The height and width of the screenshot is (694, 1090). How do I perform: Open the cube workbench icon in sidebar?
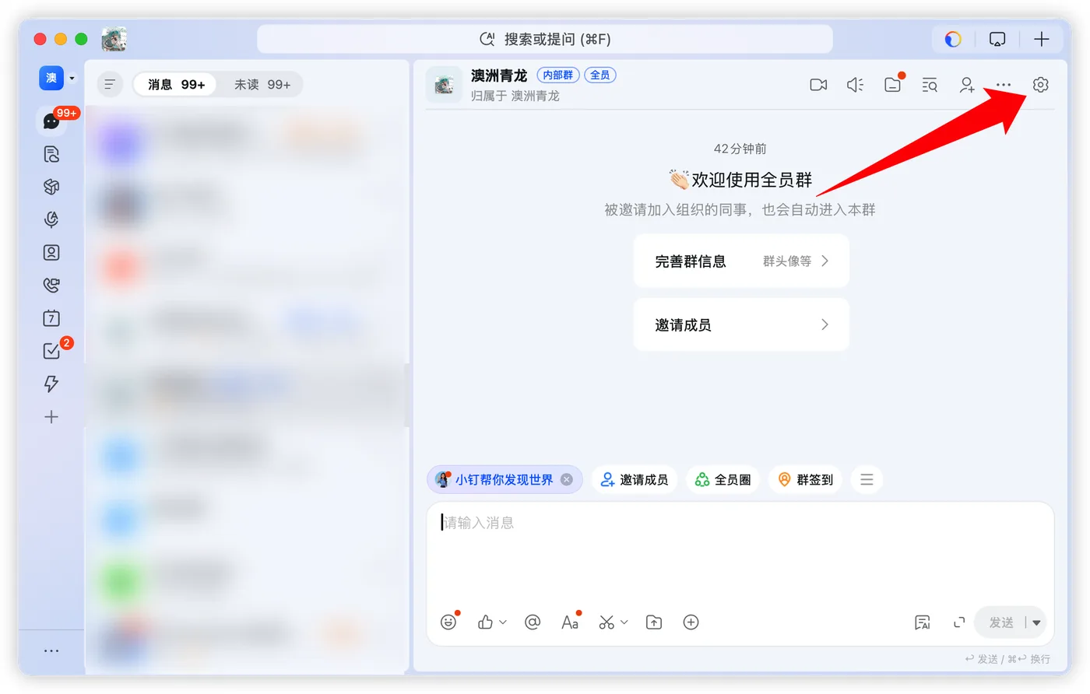51,187
